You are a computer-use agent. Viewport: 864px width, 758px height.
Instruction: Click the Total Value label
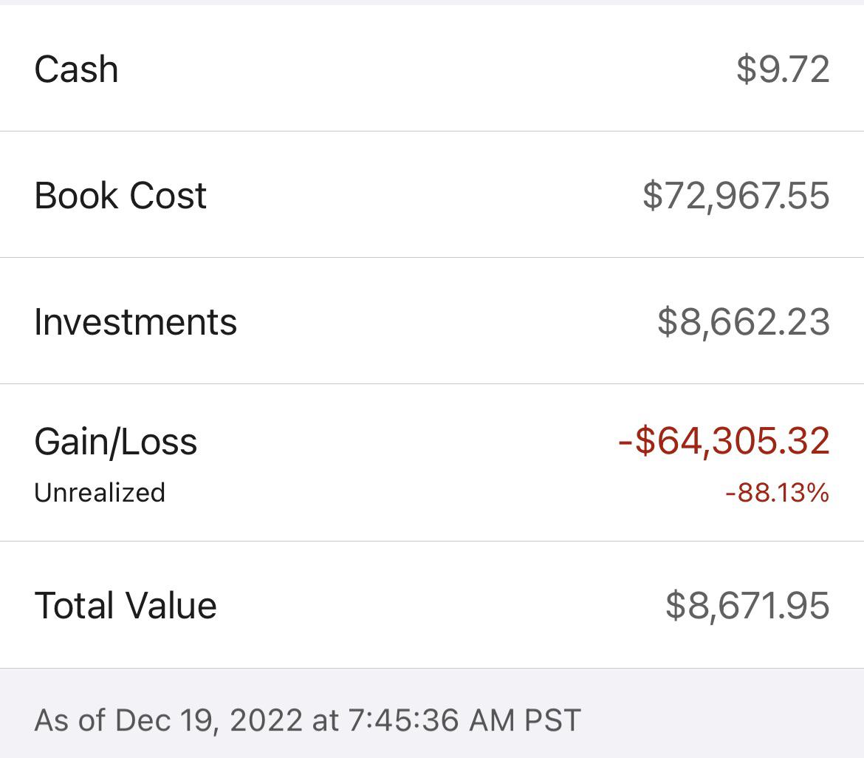pos(126,606)
